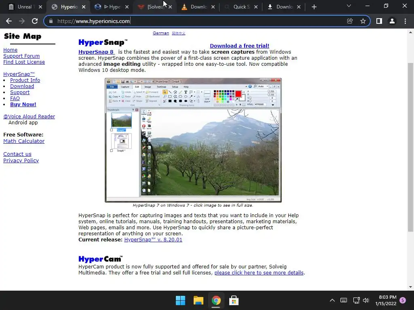Open File Explorer from taskbar
This screenshot has width=414, height=310.
[198, 300]
